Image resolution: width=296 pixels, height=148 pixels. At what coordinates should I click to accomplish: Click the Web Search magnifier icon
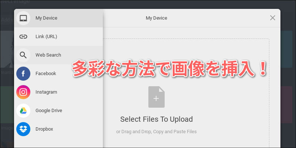tap(23, 55)
